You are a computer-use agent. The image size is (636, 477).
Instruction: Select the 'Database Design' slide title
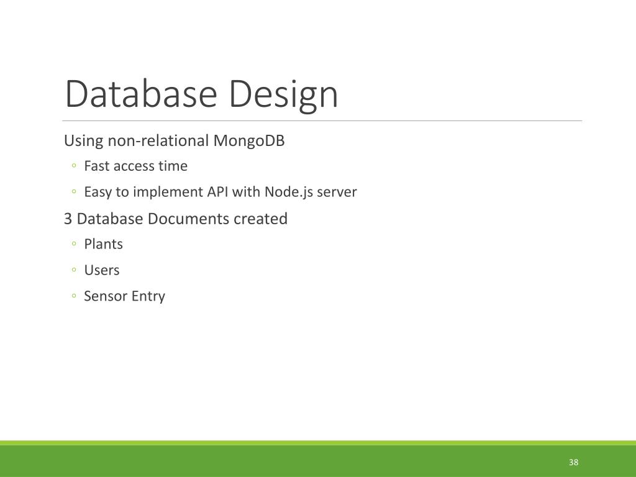tap(201, 94)
